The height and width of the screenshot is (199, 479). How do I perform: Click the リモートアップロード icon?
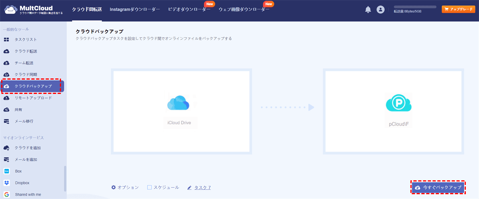pyautogui.click(x=6, y=98)
